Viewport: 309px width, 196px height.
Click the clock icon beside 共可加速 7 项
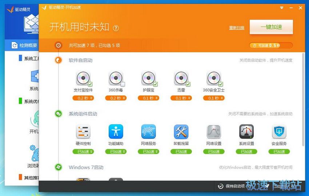[58, 45]
